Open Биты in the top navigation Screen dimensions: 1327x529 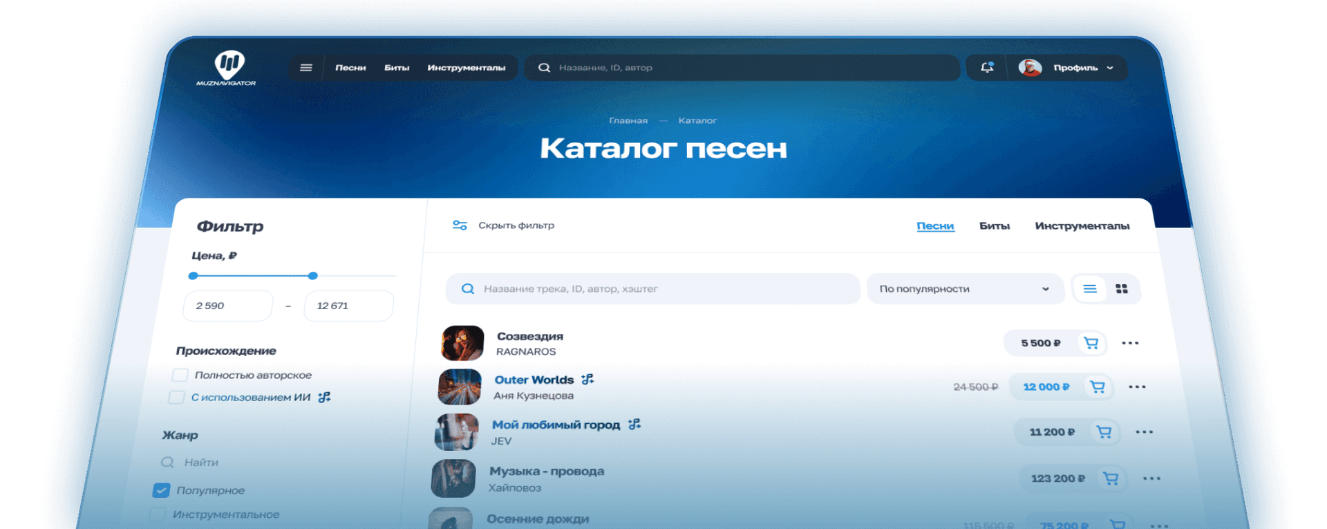point(397,68)
